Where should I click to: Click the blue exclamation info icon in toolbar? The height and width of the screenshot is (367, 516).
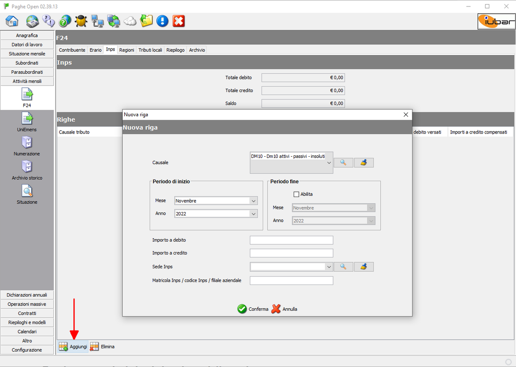162,21
